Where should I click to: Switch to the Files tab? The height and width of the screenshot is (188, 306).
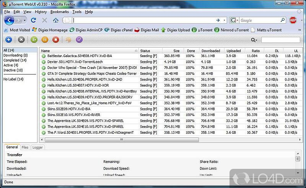point(25,147)
